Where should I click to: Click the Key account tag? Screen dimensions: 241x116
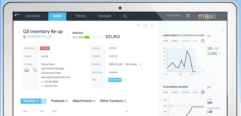(115, 80)
